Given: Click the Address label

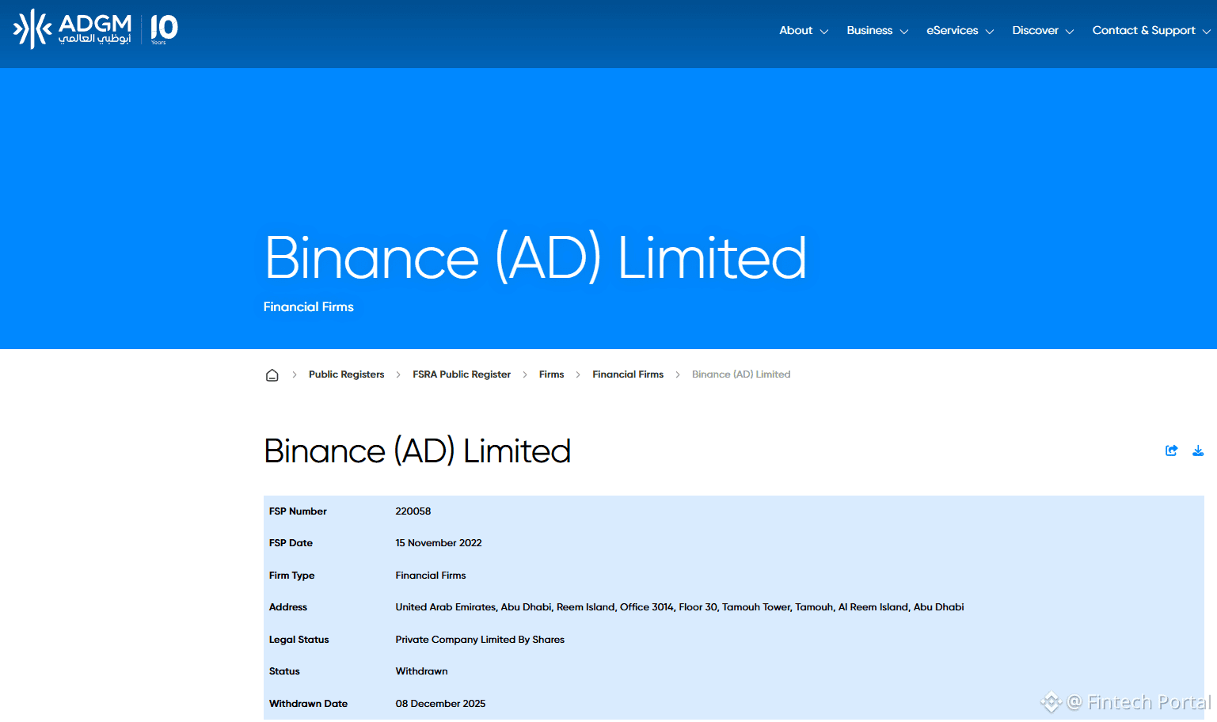Looking at the screenshot, I should point(288,607).
